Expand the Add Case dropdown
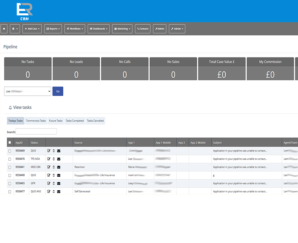298x243 pixels. click(x=32, y=29)
